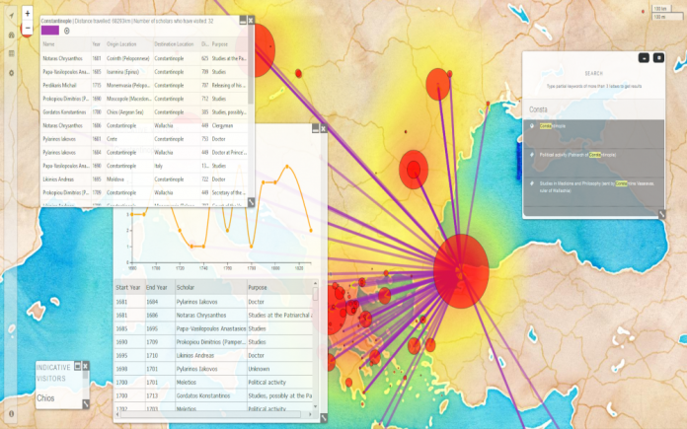687x429 pixels.
Task: Sort by Origin Location column header
Action: [121, 44]
